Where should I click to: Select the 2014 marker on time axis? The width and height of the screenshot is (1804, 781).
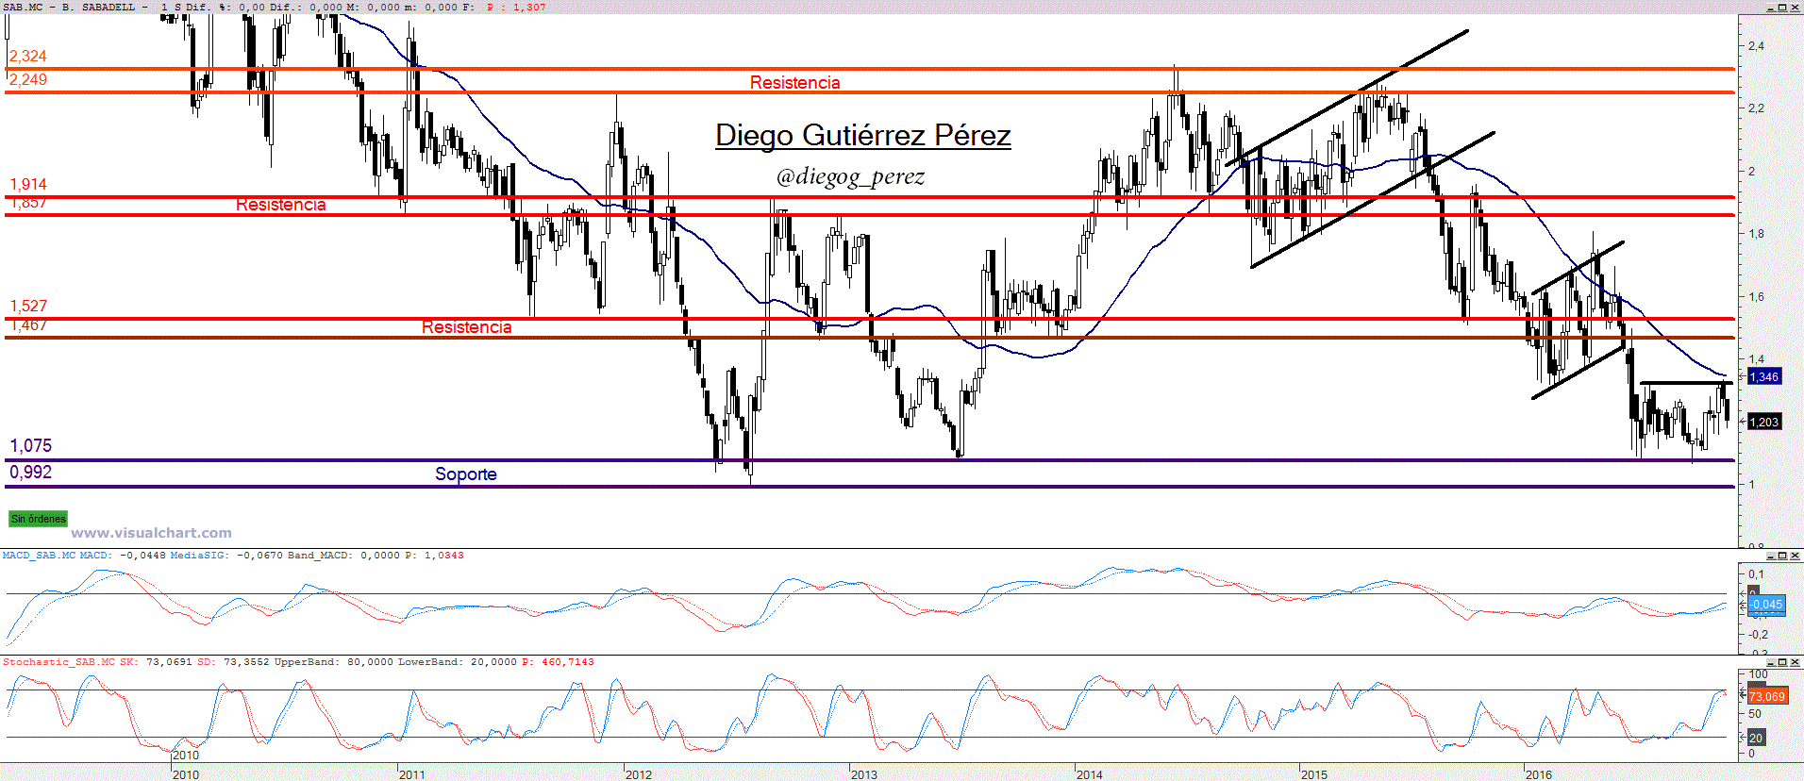click(x=1090, y=774)
